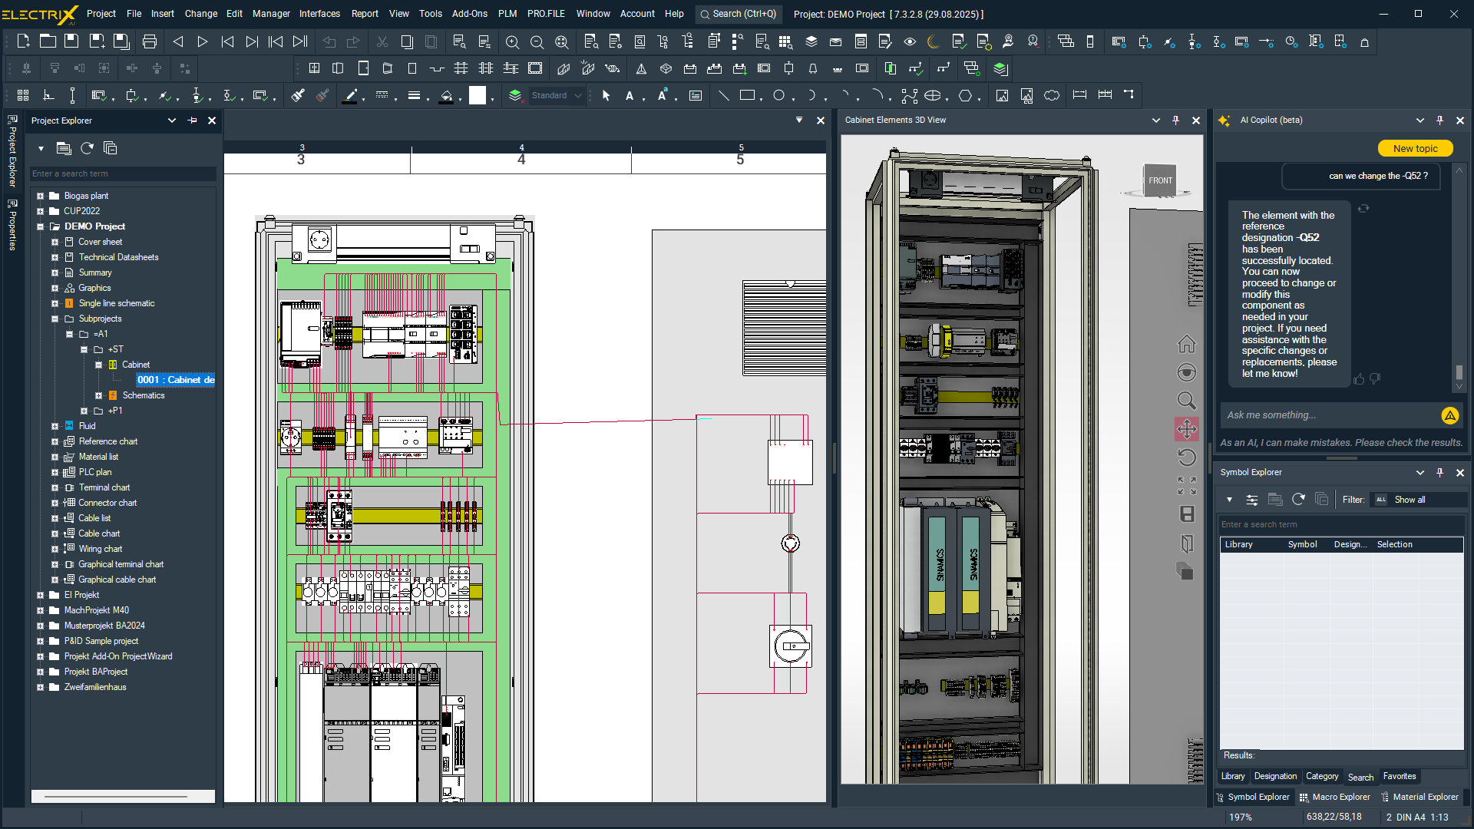Open the Manager menu
The height and width of the screenshot is (829, 1474).
click(271, 14)
